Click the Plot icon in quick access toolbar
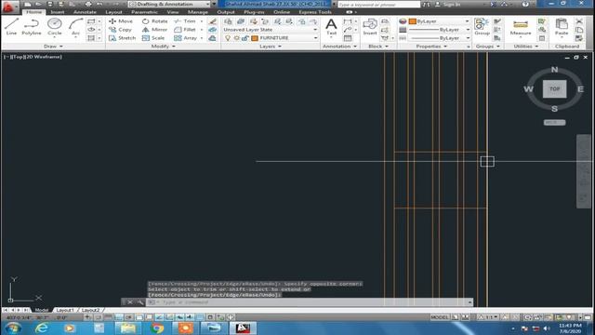 click(88, 4)
